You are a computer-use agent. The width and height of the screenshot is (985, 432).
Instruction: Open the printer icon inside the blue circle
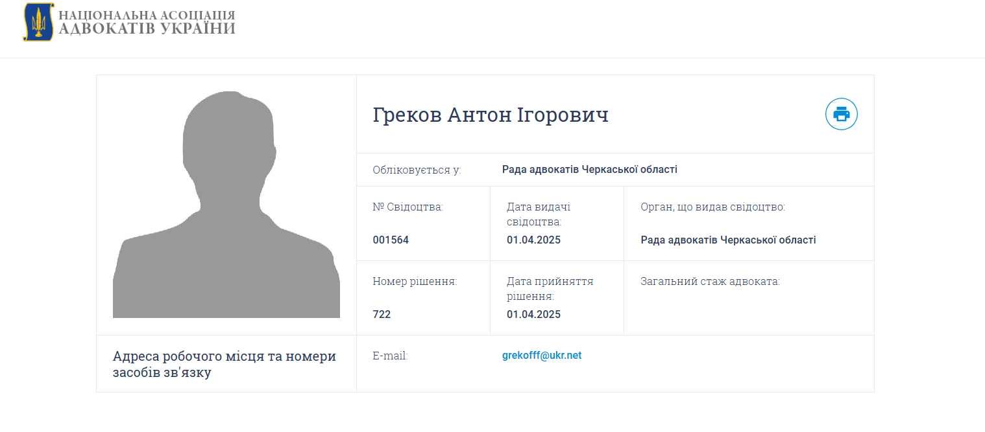841,114
